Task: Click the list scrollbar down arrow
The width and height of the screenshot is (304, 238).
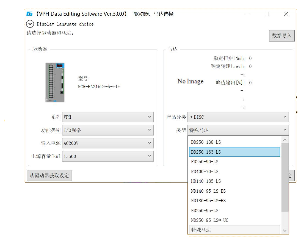Action: click(285, 231)
